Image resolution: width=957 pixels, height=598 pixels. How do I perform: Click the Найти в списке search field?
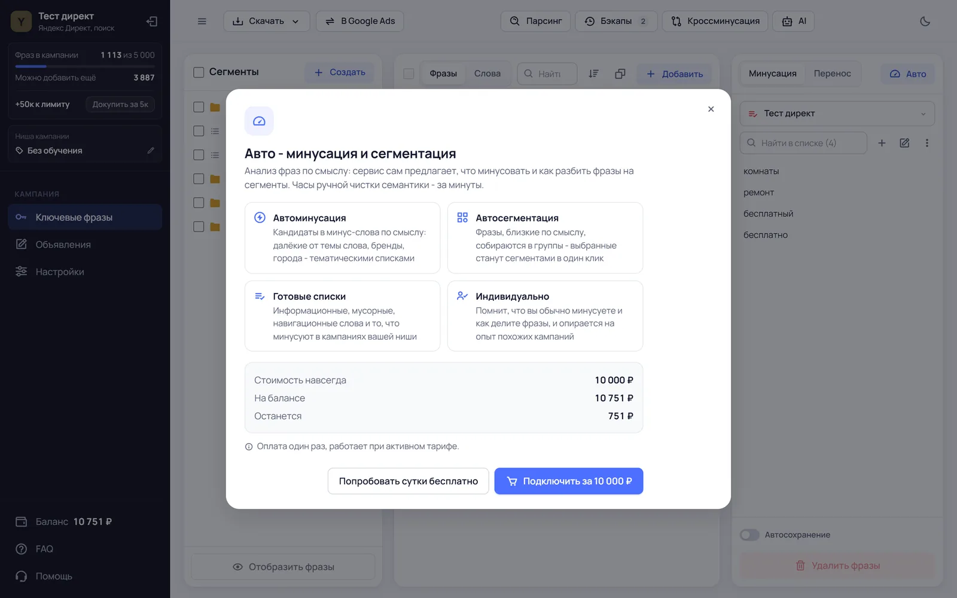pyautogui.click(x=804, y=143)
